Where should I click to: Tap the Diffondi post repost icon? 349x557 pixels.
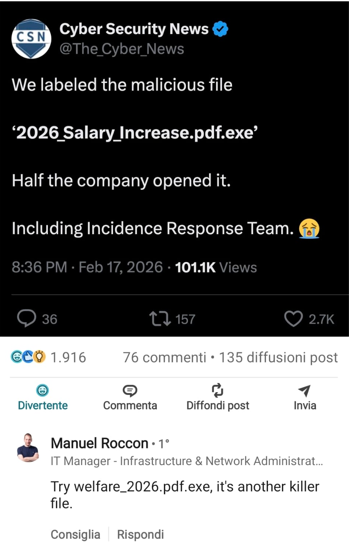[217, 391]
